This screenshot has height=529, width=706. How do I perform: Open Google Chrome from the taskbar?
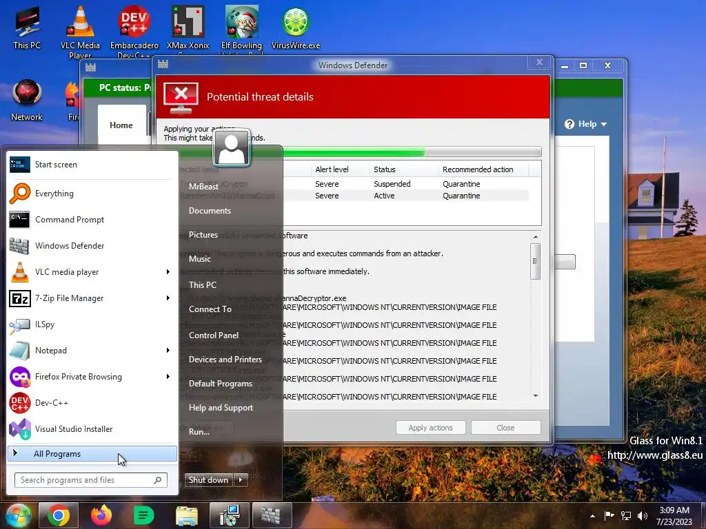59,515
